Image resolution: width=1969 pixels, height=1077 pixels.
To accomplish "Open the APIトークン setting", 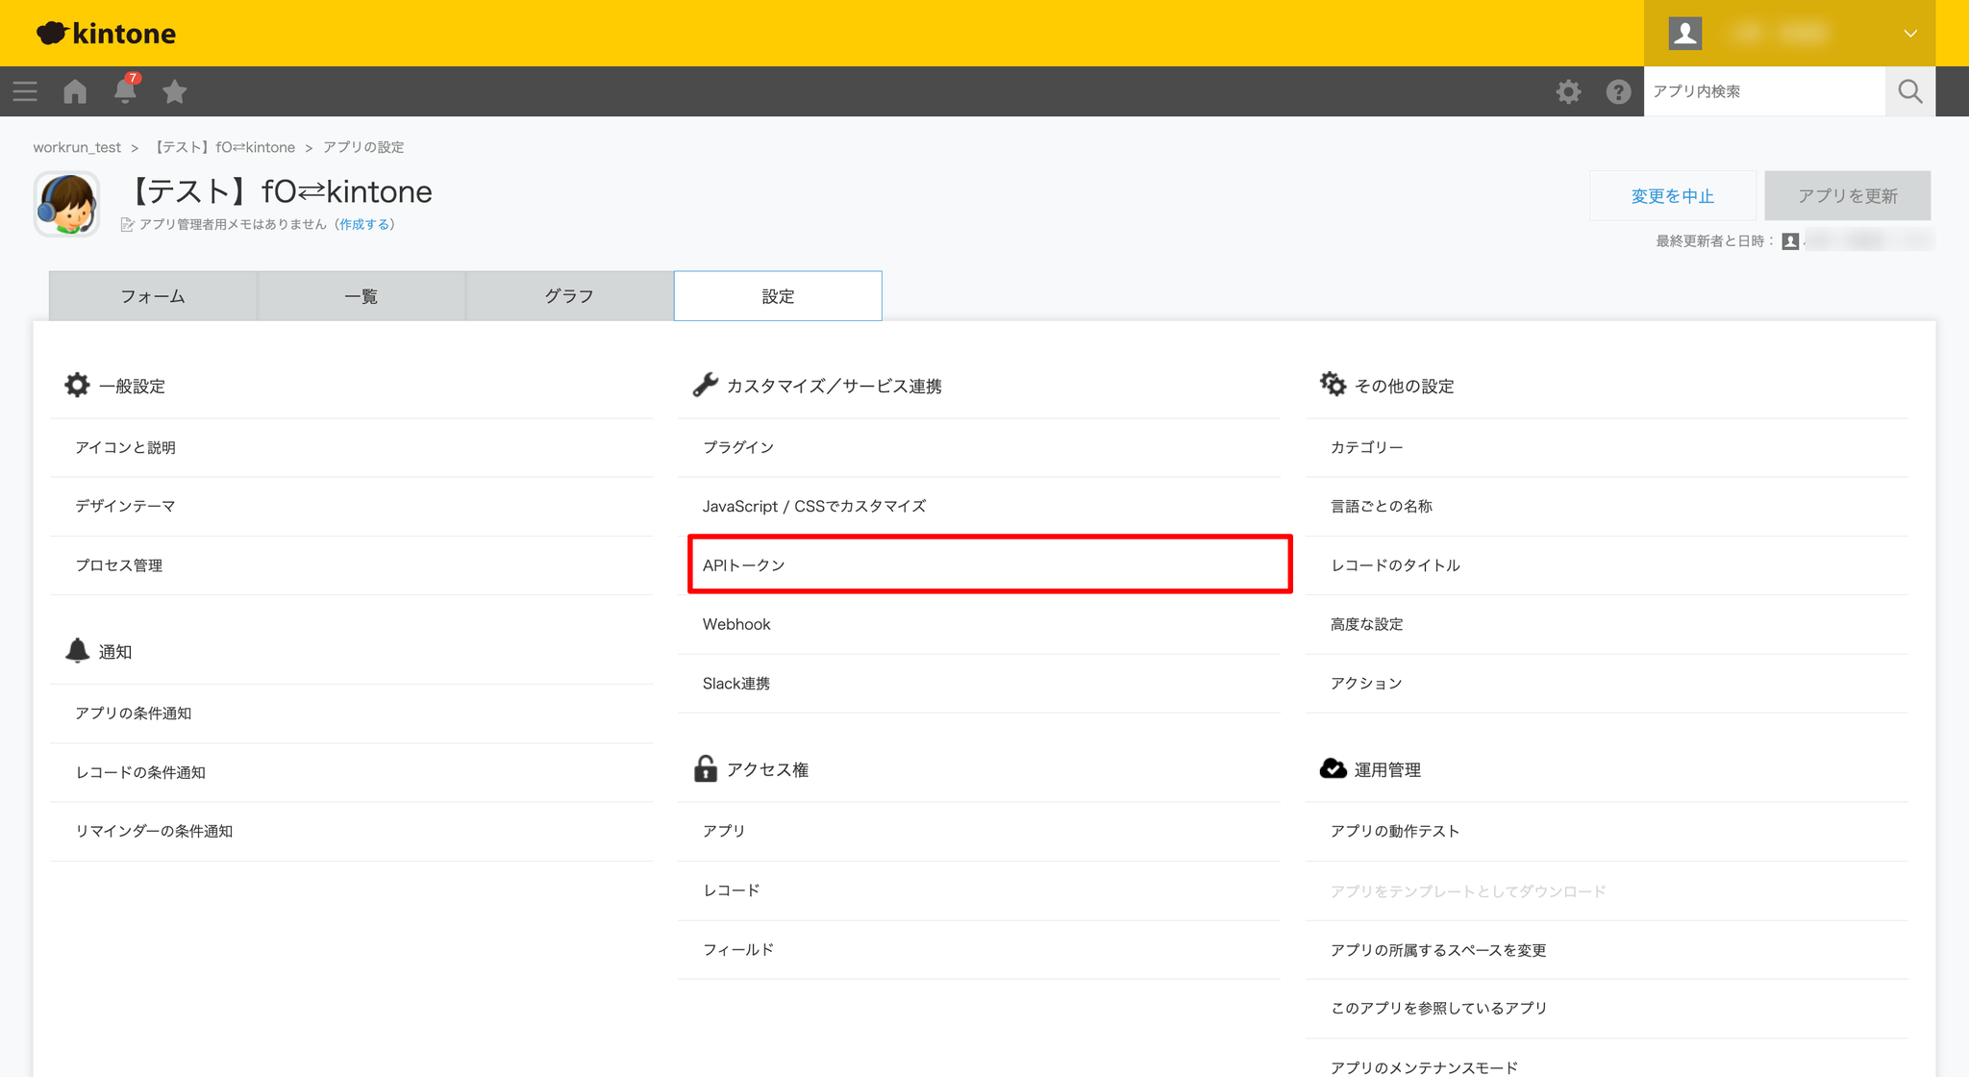I will click(x=744, y=565).
